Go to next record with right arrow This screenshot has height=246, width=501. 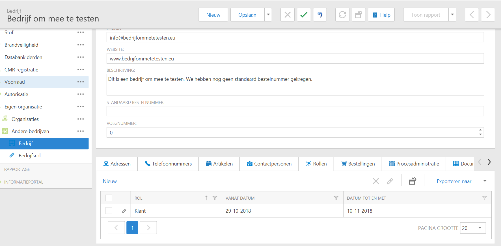(x=488, y=15)
